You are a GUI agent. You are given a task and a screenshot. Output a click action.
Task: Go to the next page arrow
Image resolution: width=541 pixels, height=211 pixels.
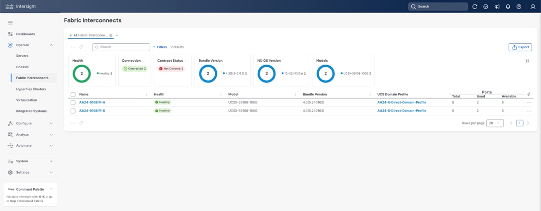pos(528,123)
